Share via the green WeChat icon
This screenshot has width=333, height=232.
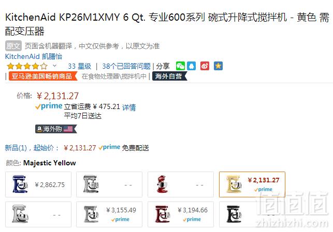(x=180, y=66)
